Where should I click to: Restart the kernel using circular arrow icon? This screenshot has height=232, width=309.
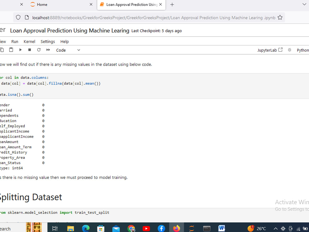pos(39,50)
